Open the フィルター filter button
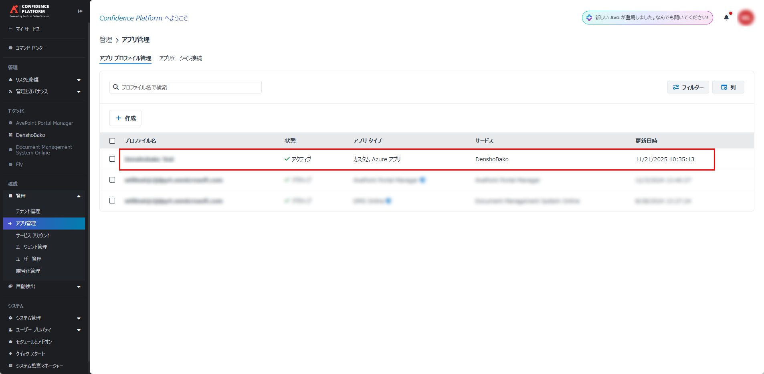Viewport: 764px width, 374px height. click(688, 87)
